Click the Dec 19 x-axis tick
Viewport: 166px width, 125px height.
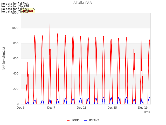pos(143,108)
